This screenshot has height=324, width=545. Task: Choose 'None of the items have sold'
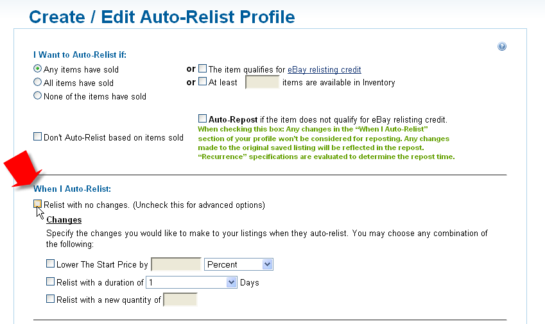pos(37,96)
